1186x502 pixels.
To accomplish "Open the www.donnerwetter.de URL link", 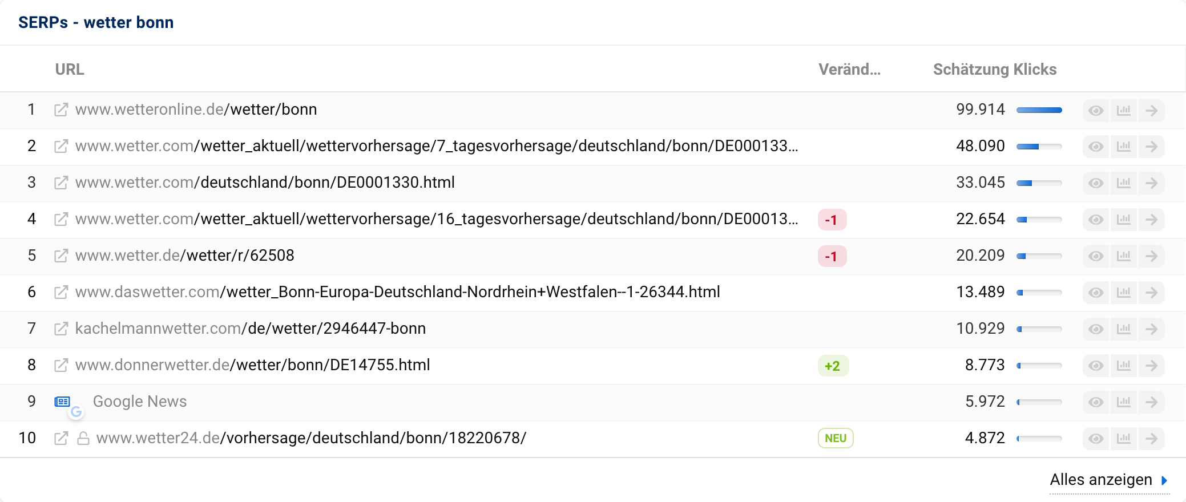I will click(252, 365).
